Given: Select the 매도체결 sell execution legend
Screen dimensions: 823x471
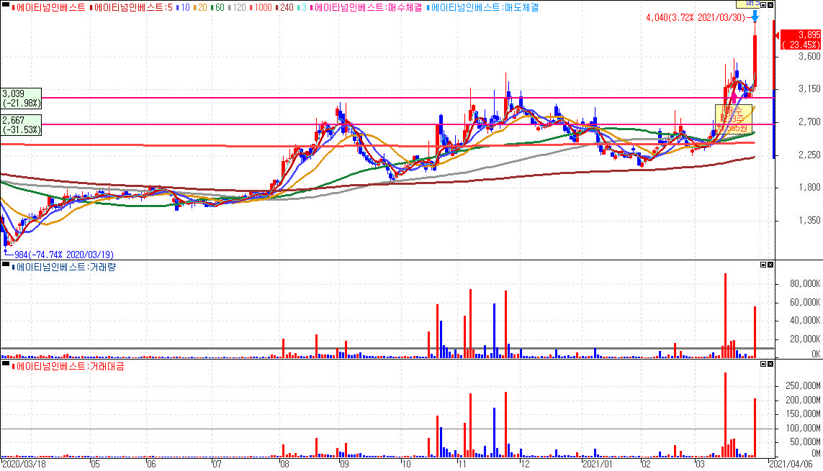Looking at the screenshot, I should 483,8.
